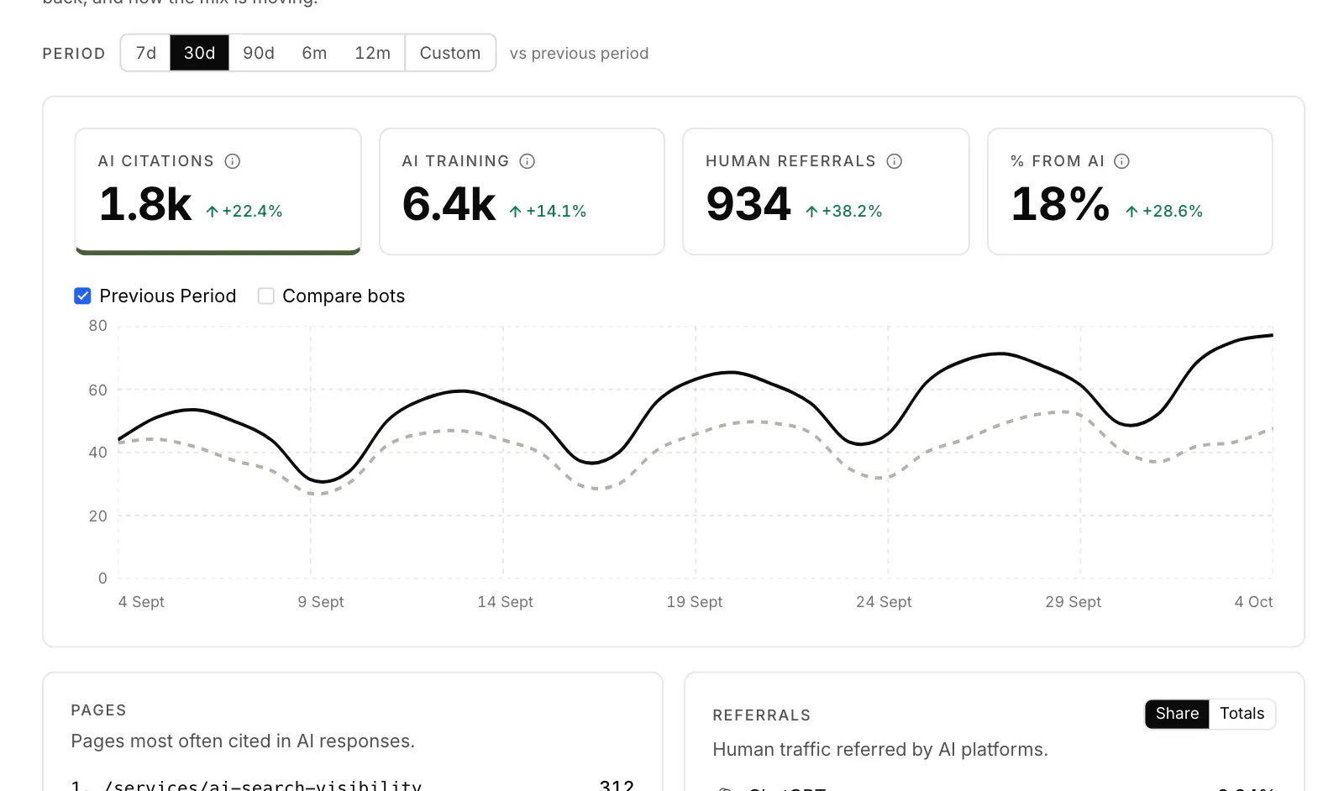Viewport: 1344px width, 791px height.
Task: Click the 24 Sept axis label
Action: [x=884, y=602]
